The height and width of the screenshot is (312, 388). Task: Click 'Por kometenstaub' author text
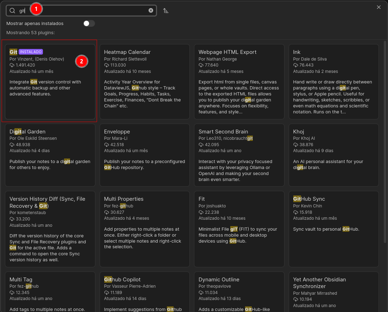[x=28, y=213]
